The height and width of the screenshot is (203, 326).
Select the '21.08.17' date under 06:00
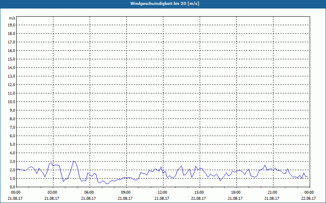point(88,199)
